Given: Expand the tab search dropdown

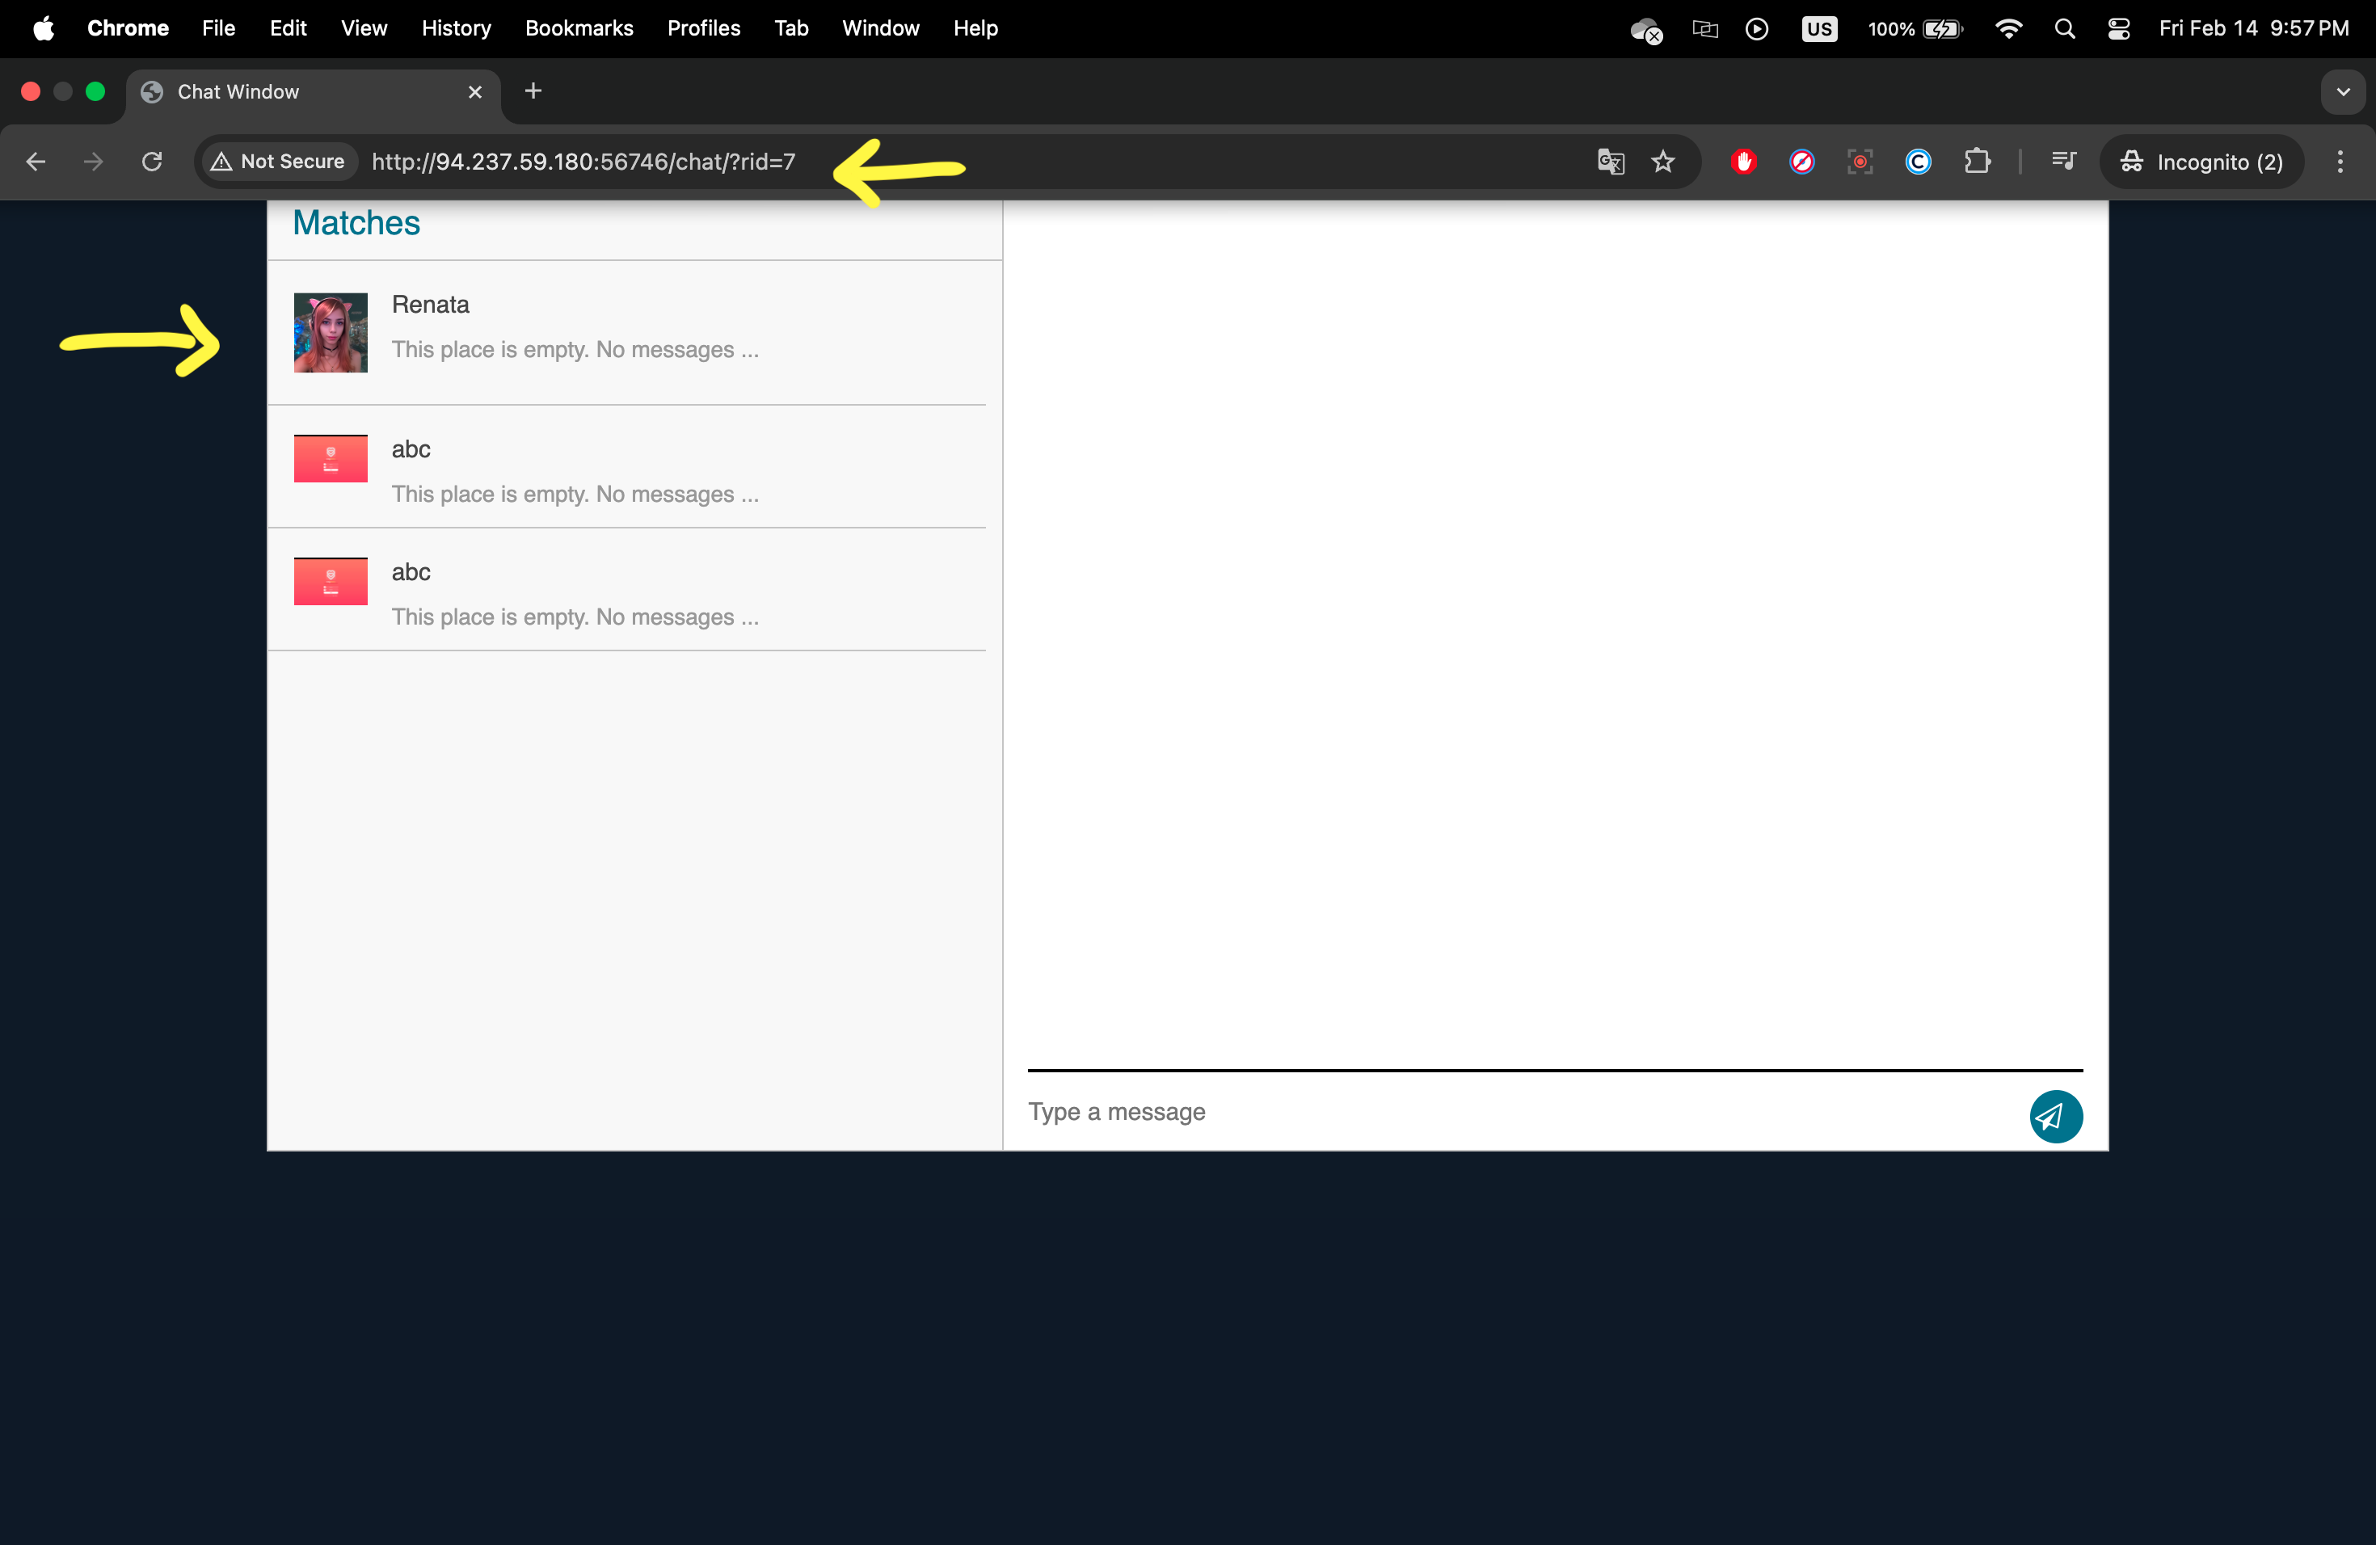Looking at the screenshot, I should [x=2342, y=92].
